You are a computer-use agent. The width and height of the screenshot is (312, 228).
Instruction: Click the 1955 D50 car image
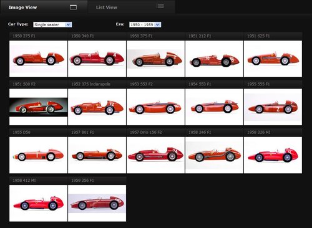[x=39, y=155]
